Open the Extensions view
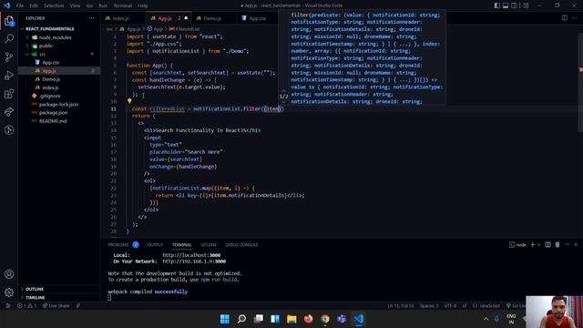 [x=9, y=93]
